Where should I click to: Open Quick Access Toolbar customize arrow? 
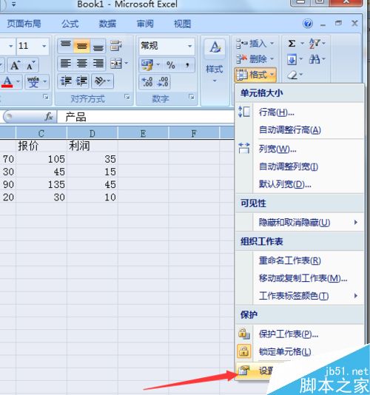coord(13,4)
